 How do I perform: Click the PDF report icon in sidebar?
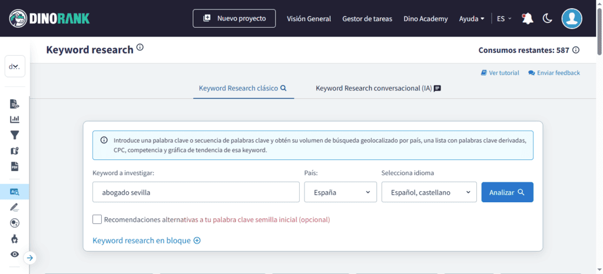[x=15, y=166]
